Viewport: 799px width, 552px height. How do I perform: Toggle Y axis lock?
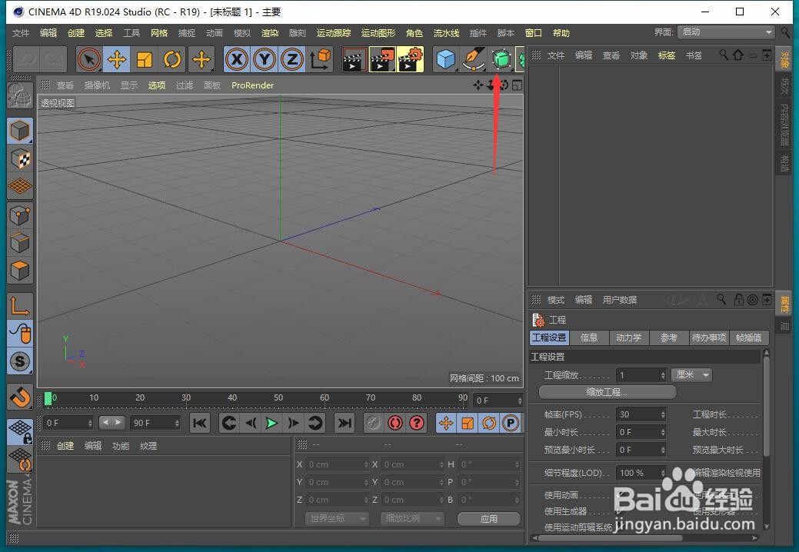pyautogui.click(x=265, y=59)
